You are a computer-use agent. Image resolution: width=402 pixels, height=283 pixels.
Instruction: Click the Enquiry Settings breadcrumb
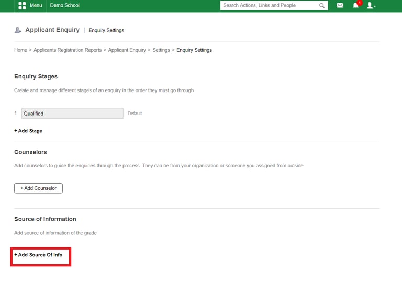click(194, 50)
